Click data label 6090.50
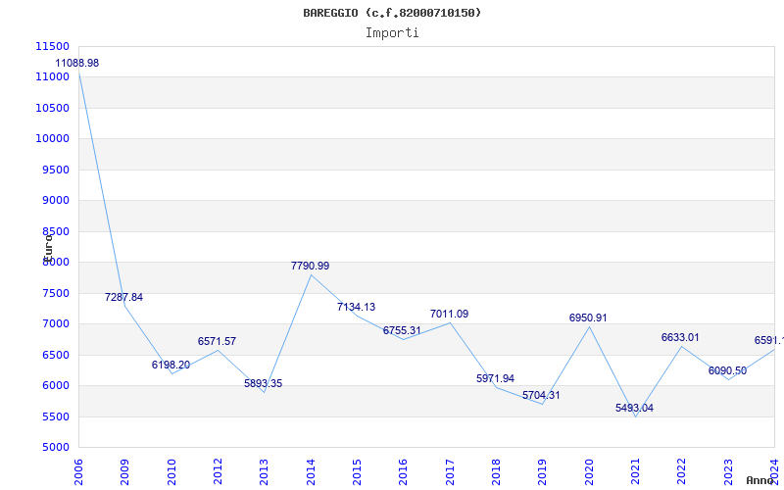Screen dimensions: 784x490 (x=727, y=371)
